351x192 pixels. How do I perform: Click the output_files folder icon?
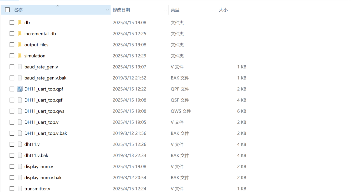point(20,44)
